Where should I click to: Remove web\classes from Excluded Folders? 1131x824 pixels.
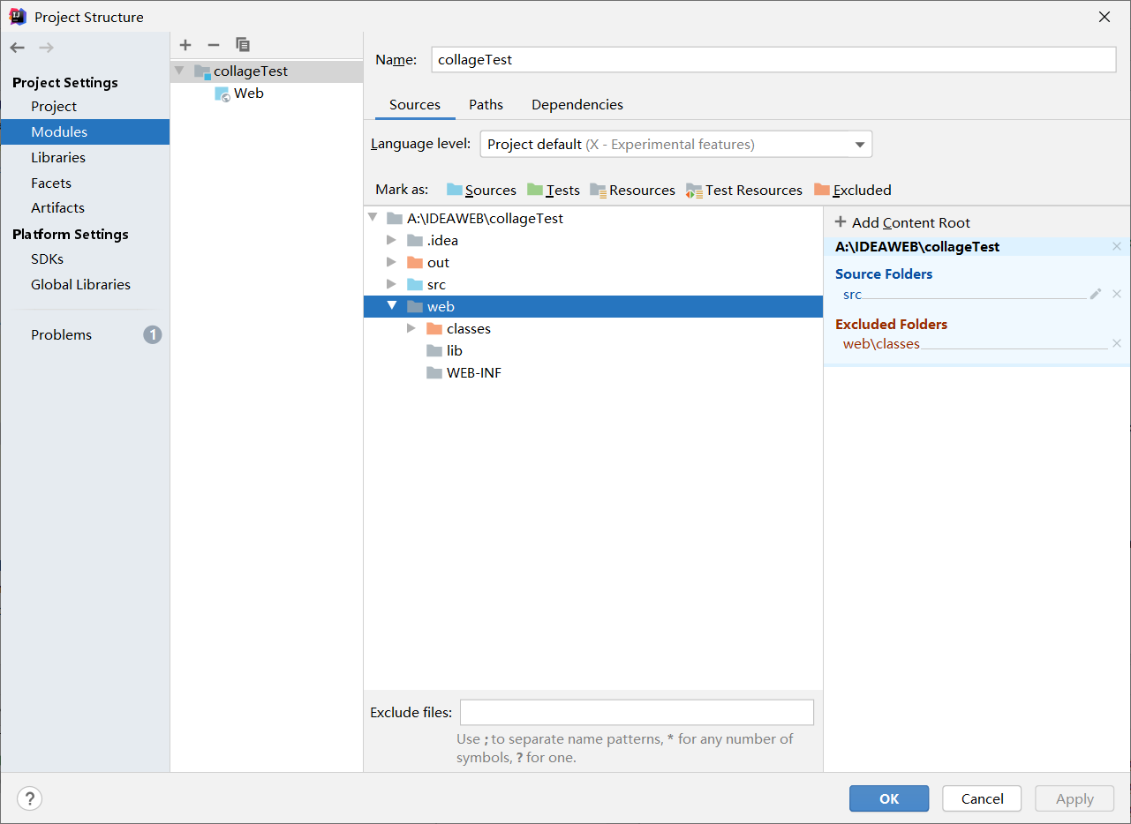[1117, 344]
